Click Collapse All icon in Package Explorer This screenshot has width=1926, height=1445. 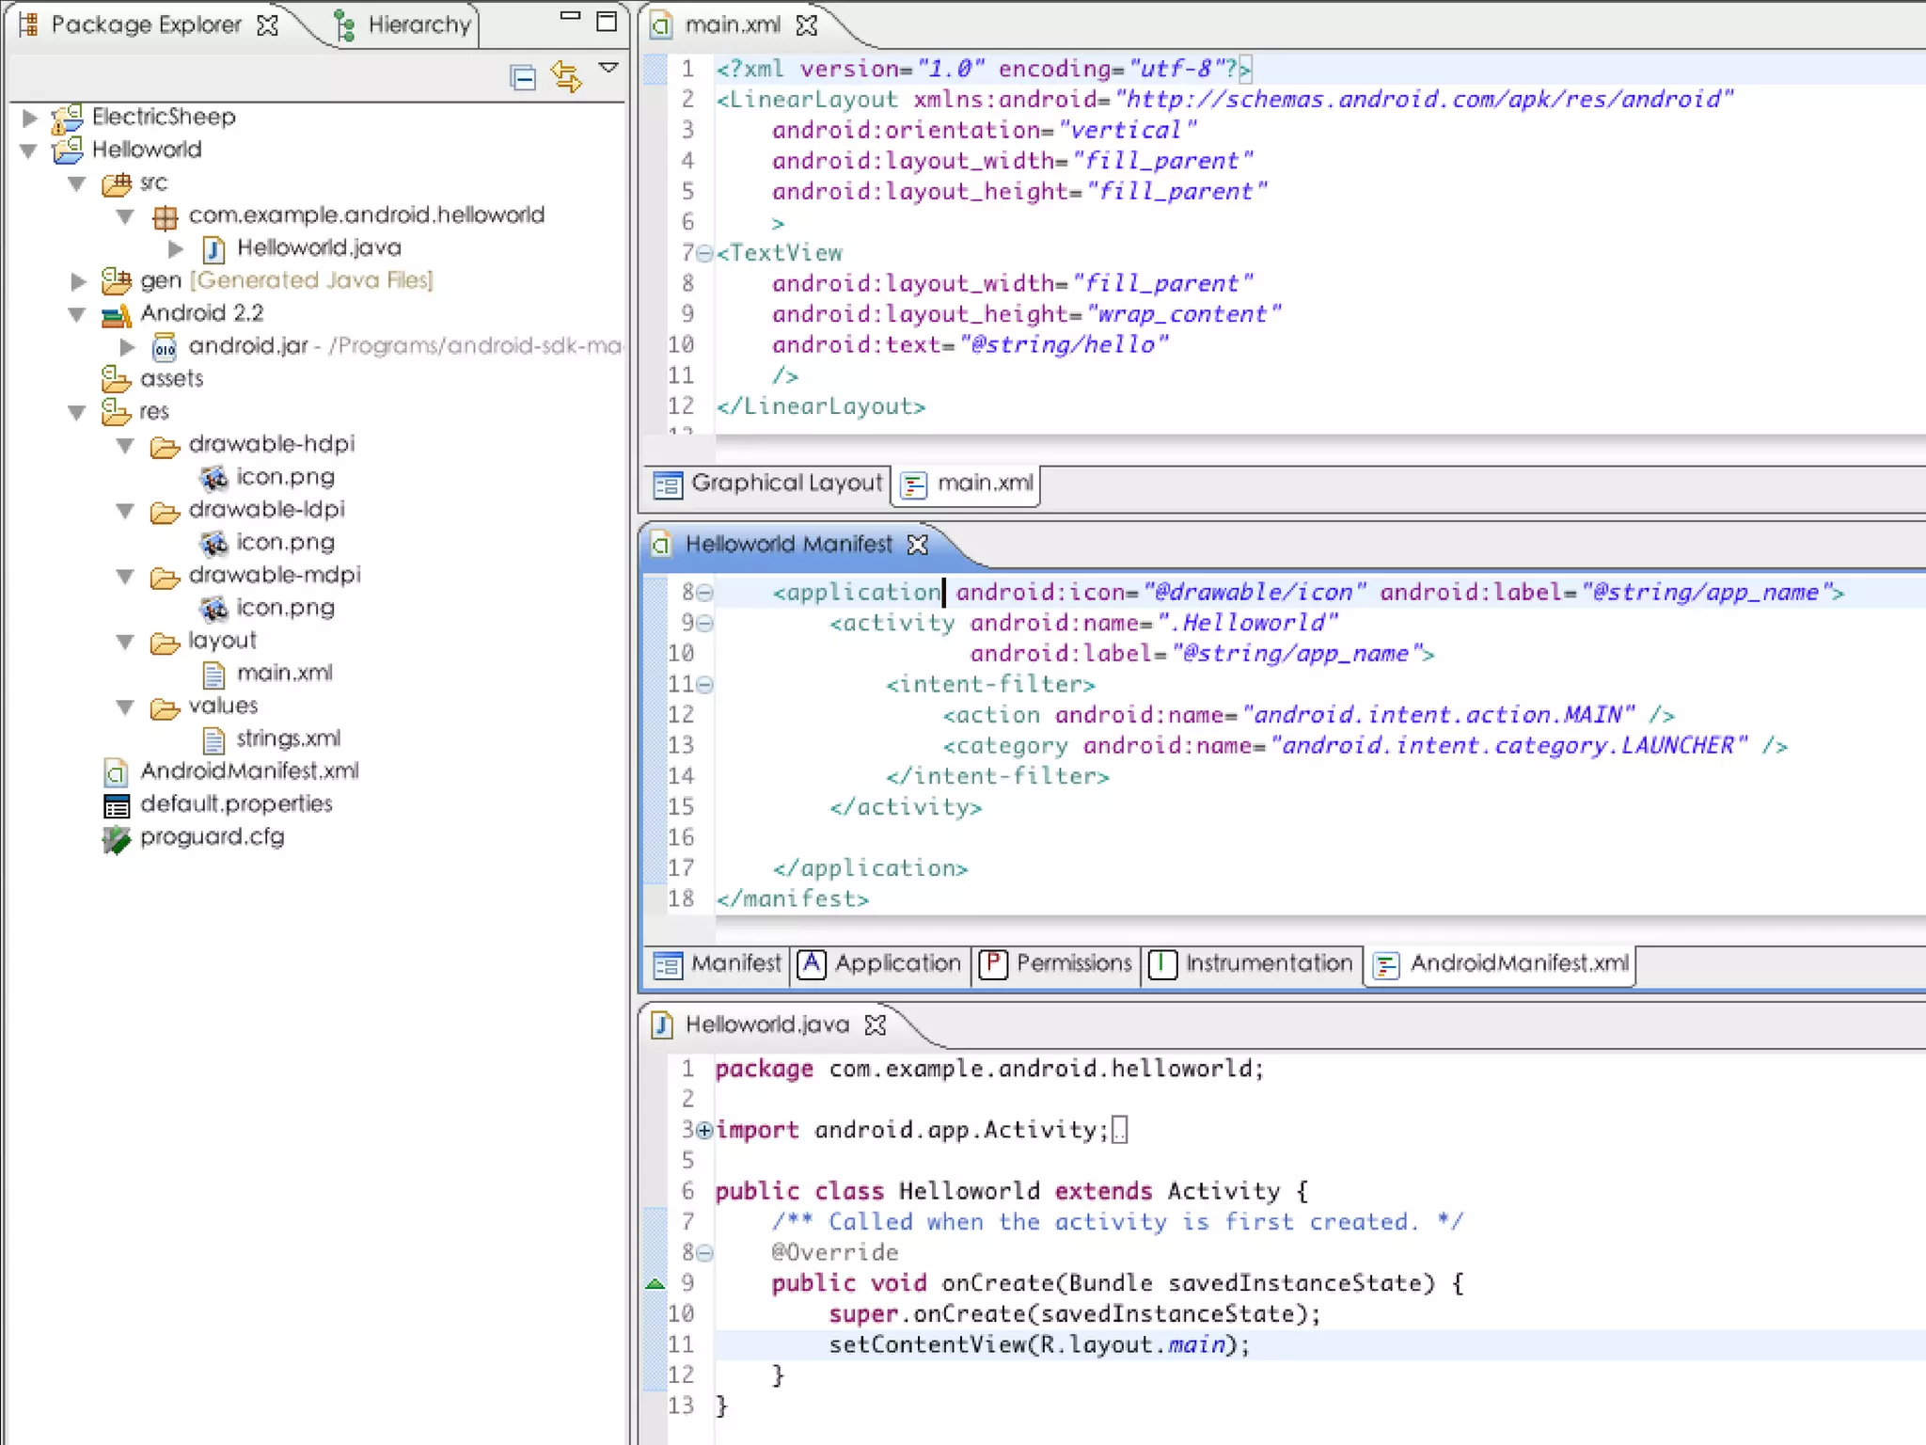pyautogui.click(x=523, y=76)
